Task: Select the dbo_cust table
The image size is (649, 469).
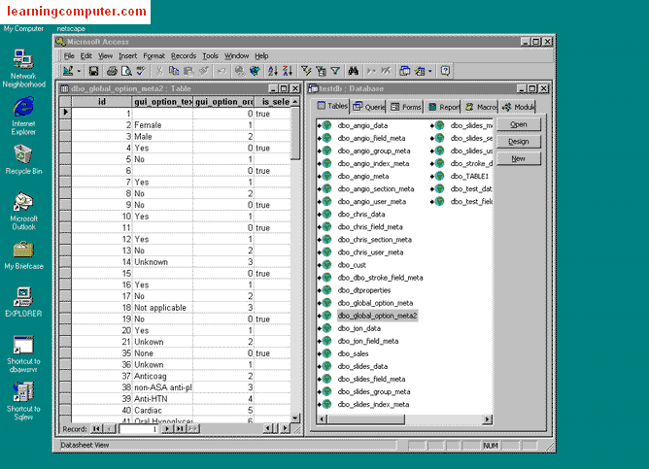Action: pyautogui.click(x=352, y=265)
